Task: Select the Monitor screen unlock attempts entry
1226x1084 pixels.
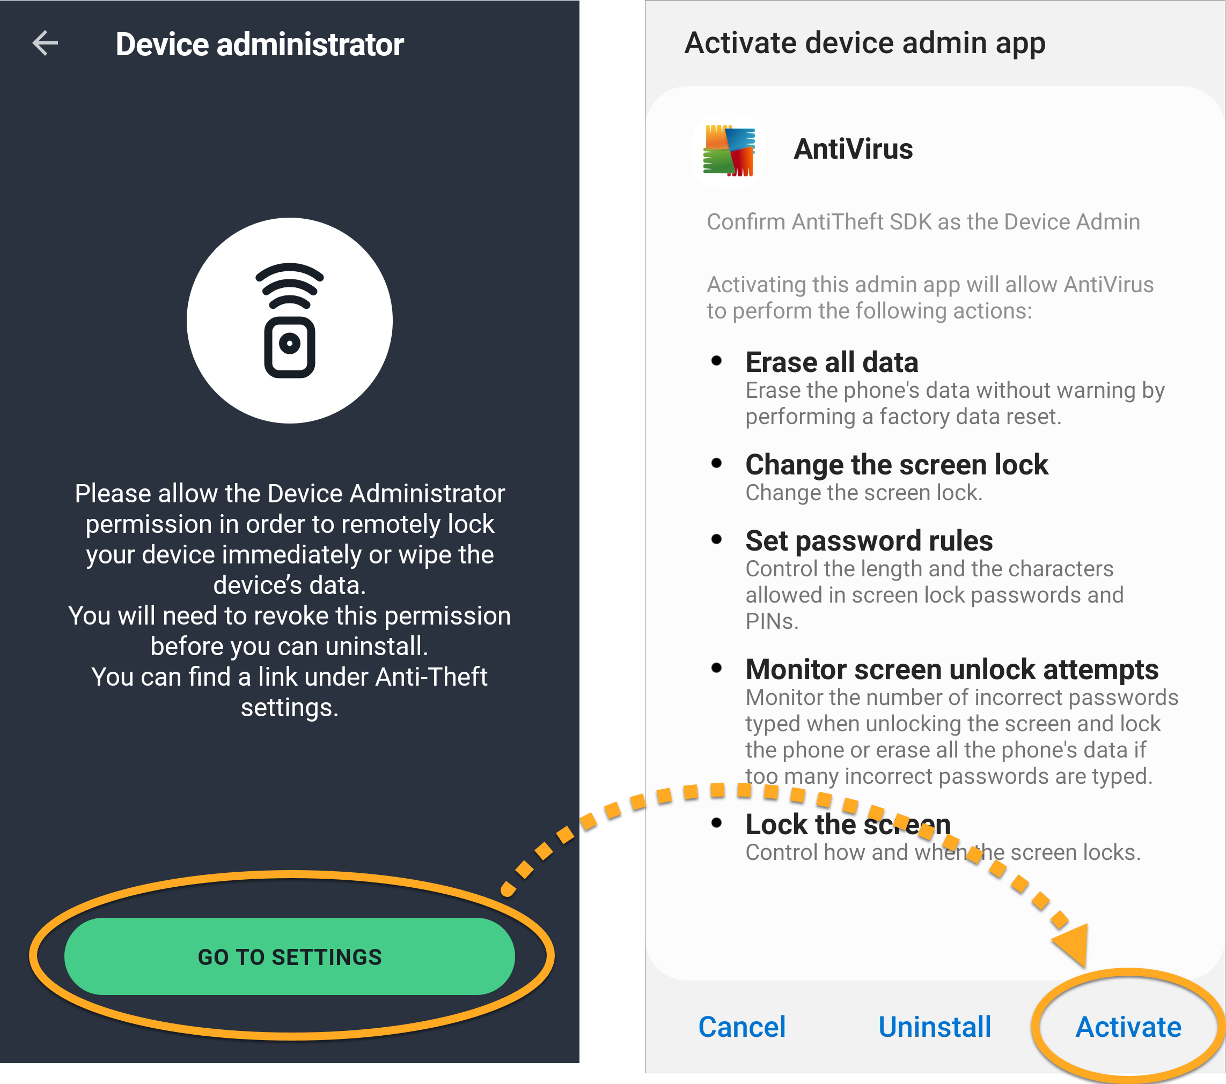Action: coord(962,722)
